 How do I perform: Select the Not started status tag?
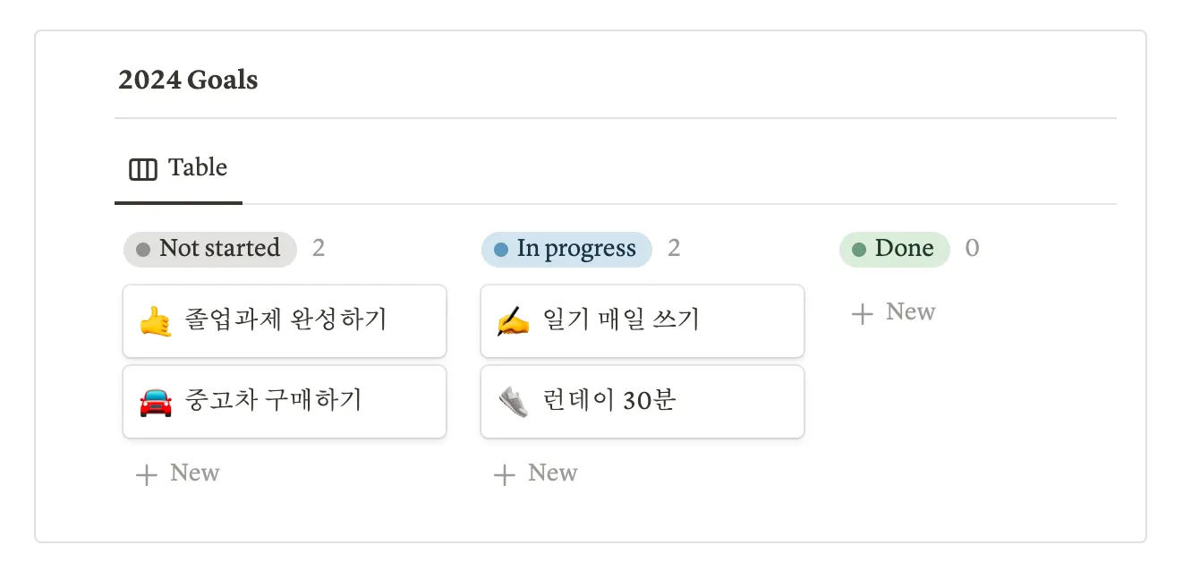click(210, 249)
